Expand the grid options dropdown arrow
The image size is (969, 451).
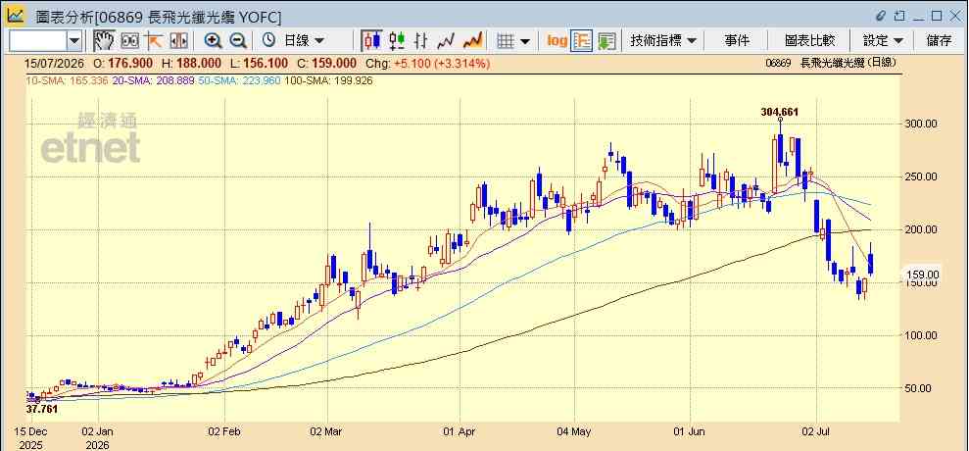pos(524,41)
